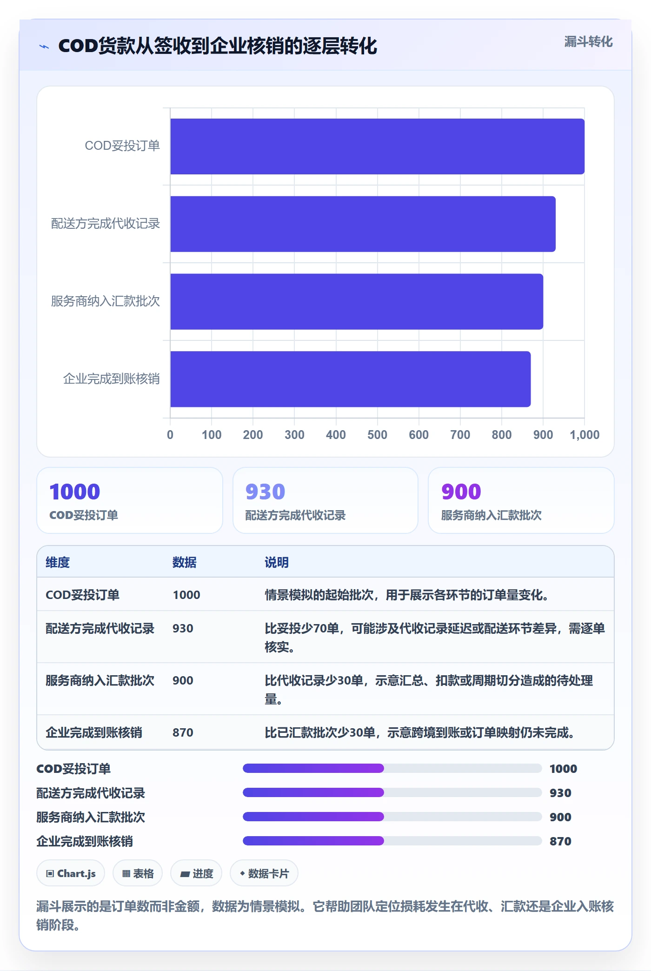Click the 1,000 tick on the chart axis
Screen dimensions: 651x971
pyautogui.click(x=585, y=435)
